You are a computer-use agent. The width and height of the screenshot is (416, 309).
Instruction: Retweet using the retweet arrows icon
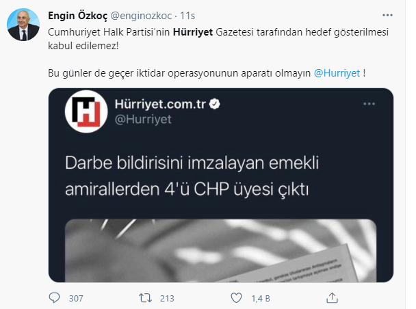click(145, 298)
